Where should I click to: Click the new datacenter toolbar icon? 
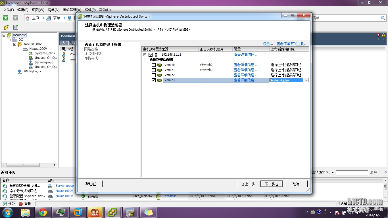point(16,27)
